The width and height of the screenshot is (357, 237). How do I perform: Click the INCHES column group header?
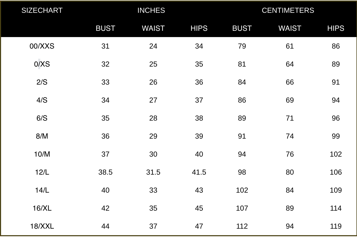pos(151,10)
